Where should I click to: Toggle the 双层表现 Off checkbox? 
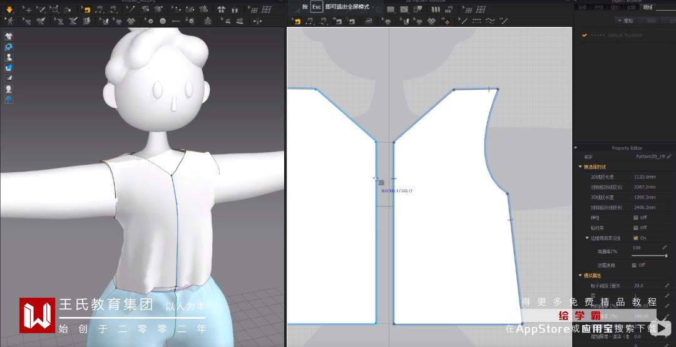point(633,265)
